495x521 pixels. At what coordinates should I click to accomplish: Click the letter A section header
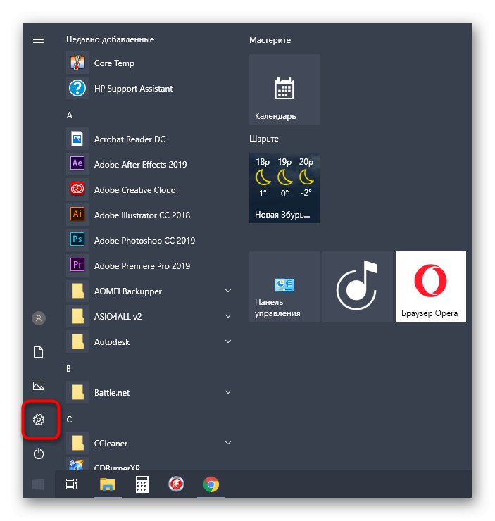tap(70, 115)
